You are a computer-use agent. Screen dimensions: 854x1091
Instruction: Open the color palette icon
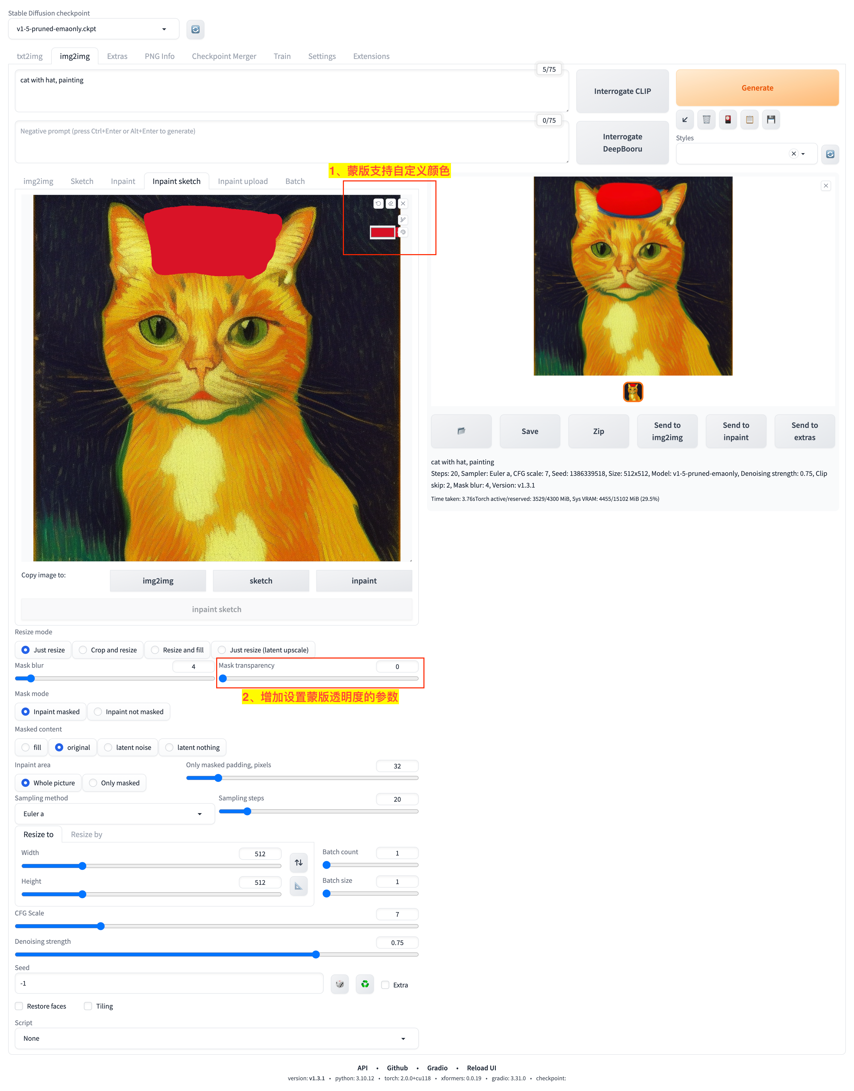[x=403, y=232]
